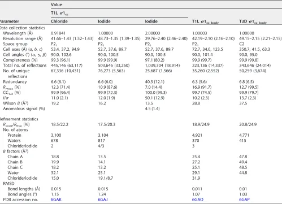The image size is (282, 204).
Task: Click the T1L σ1cc_body column header
Action: tap(205, 21)
